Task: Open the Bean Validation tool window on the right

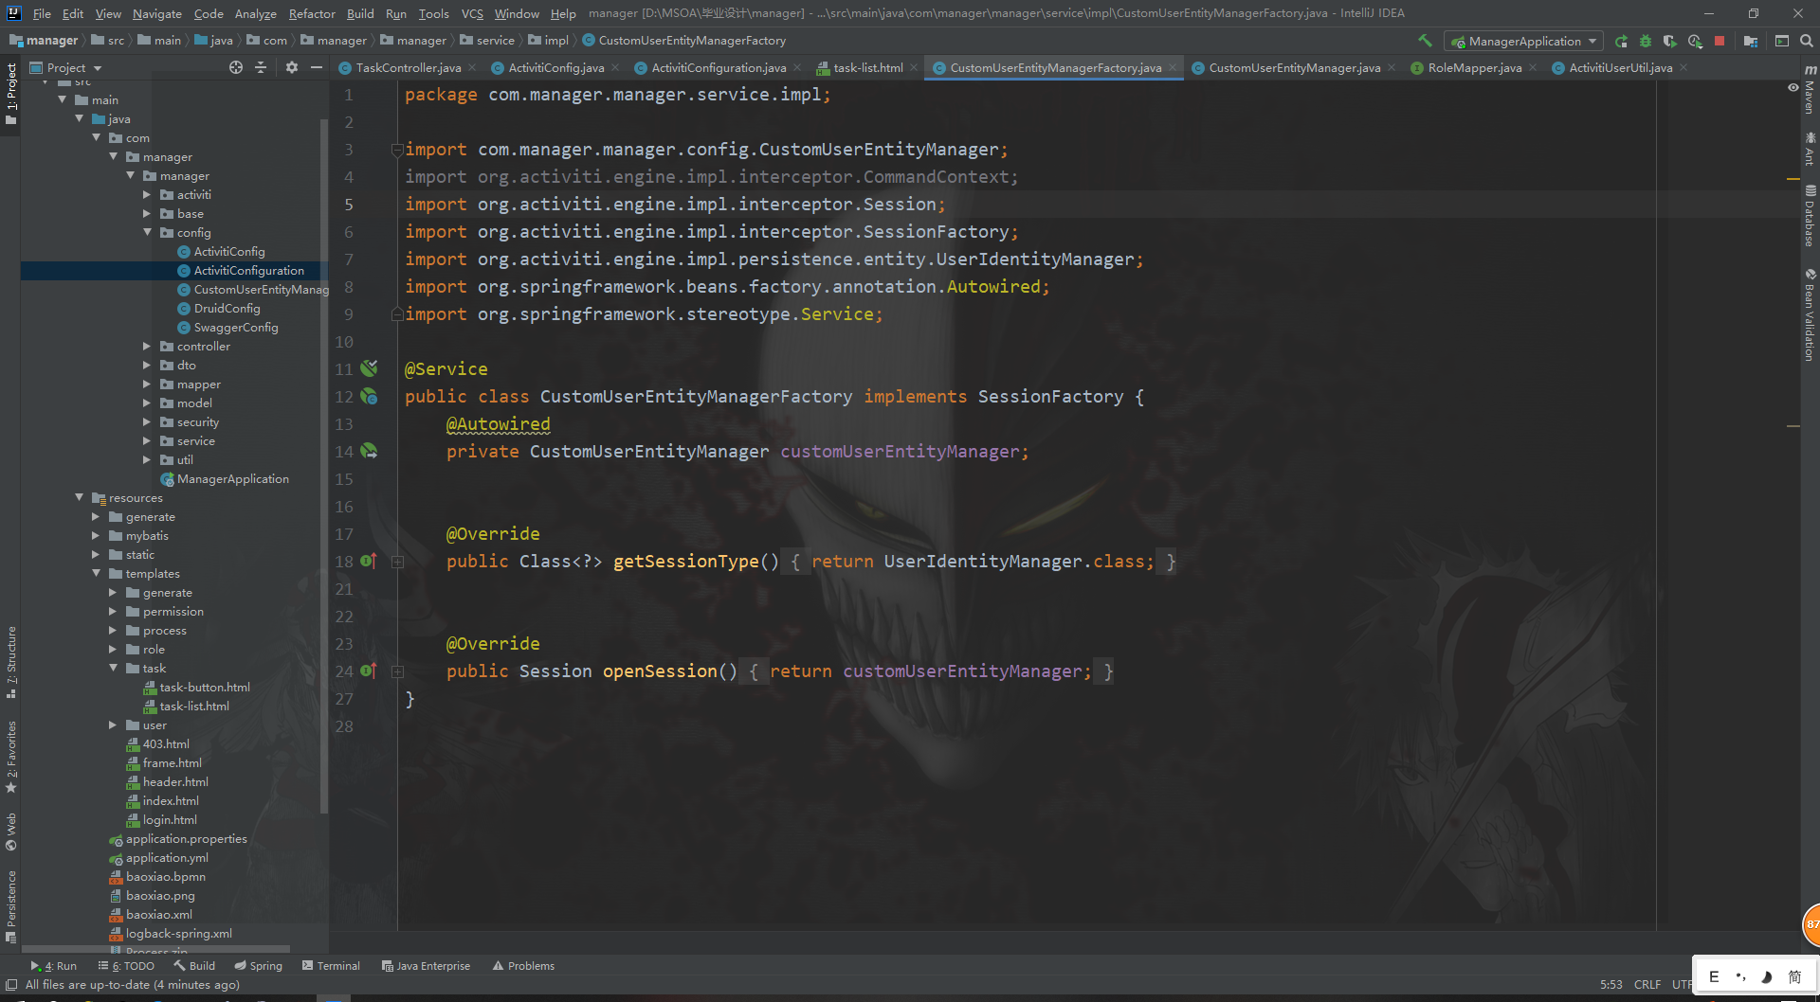Action: [x=1810, y=314]
